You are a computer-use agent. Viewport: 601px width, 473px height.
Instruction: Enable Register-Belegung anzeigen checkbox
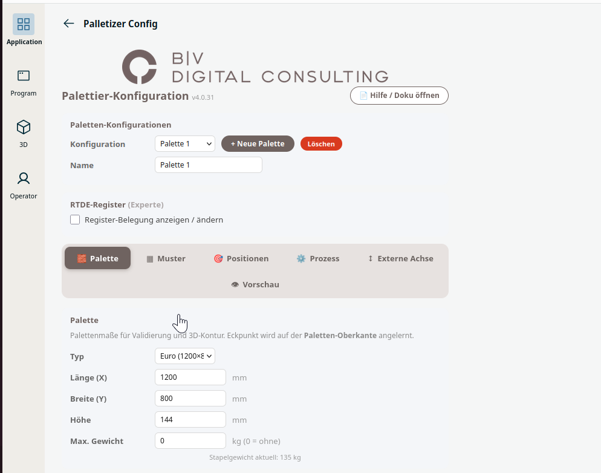pyautogui.click(x=75, y=220)
